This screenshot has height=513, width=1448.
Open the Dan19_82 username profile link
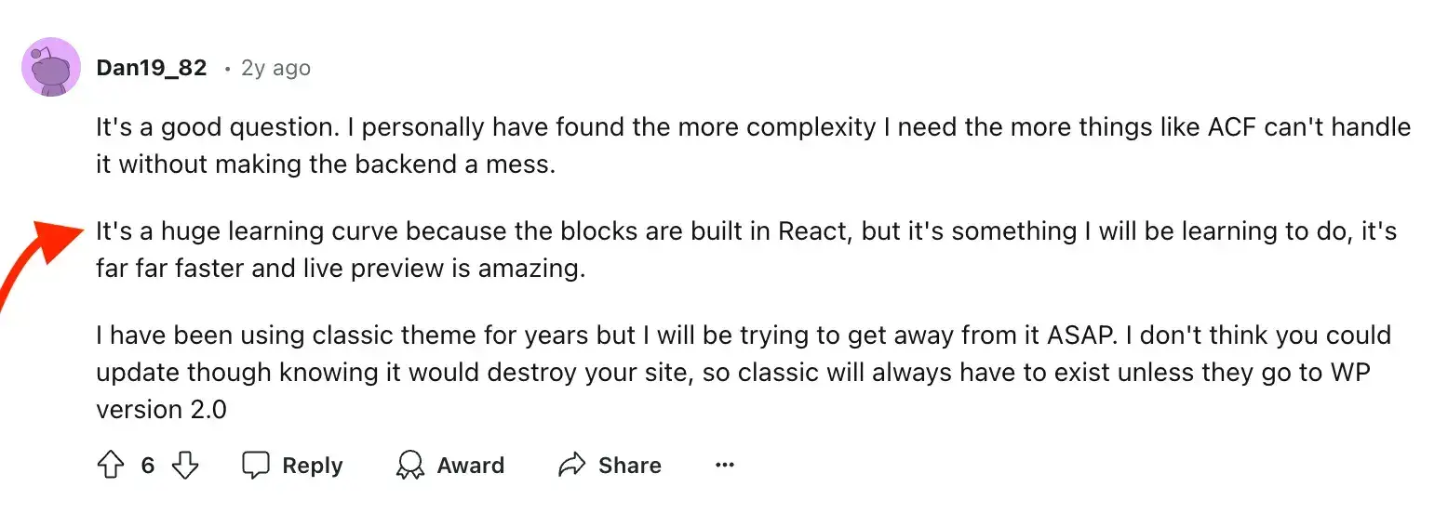[x=152, y=68]
